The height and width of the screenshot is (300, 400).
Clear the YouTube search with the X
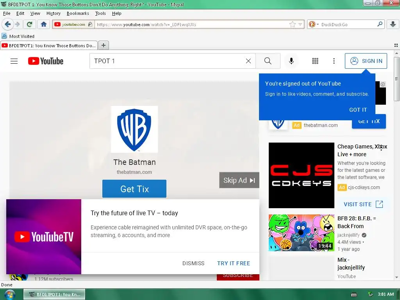(248, 61)
